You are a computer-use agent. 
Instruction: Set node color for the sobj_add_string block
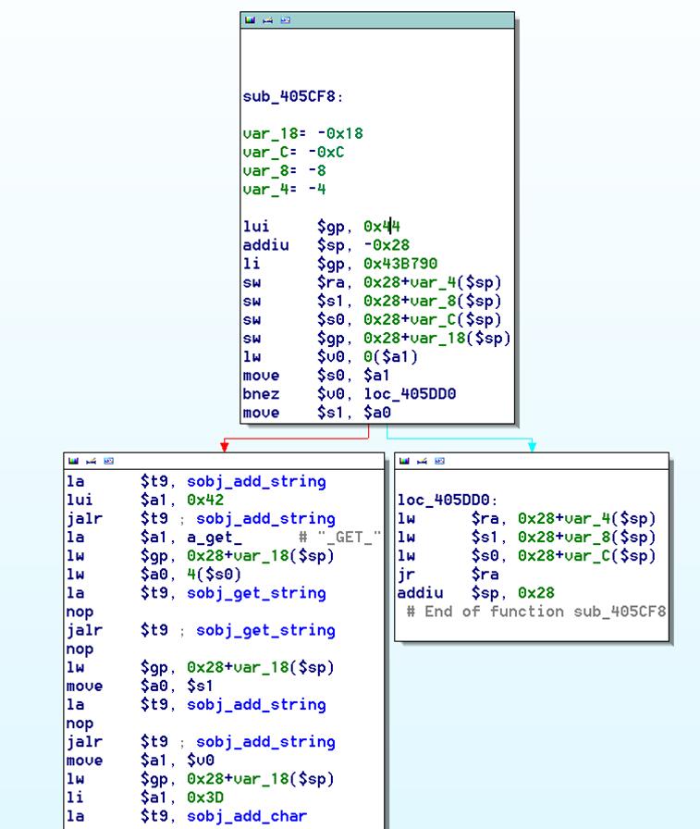click(73, 461)
